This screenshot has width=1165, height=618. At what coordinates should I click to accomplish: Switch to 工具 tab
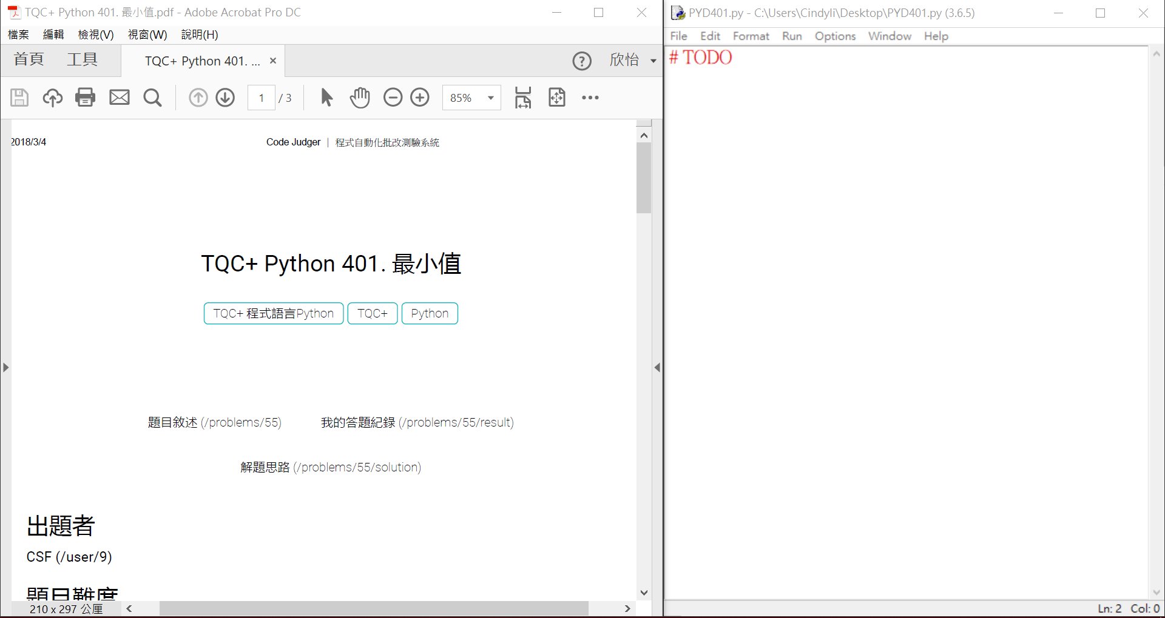(83, 59)
